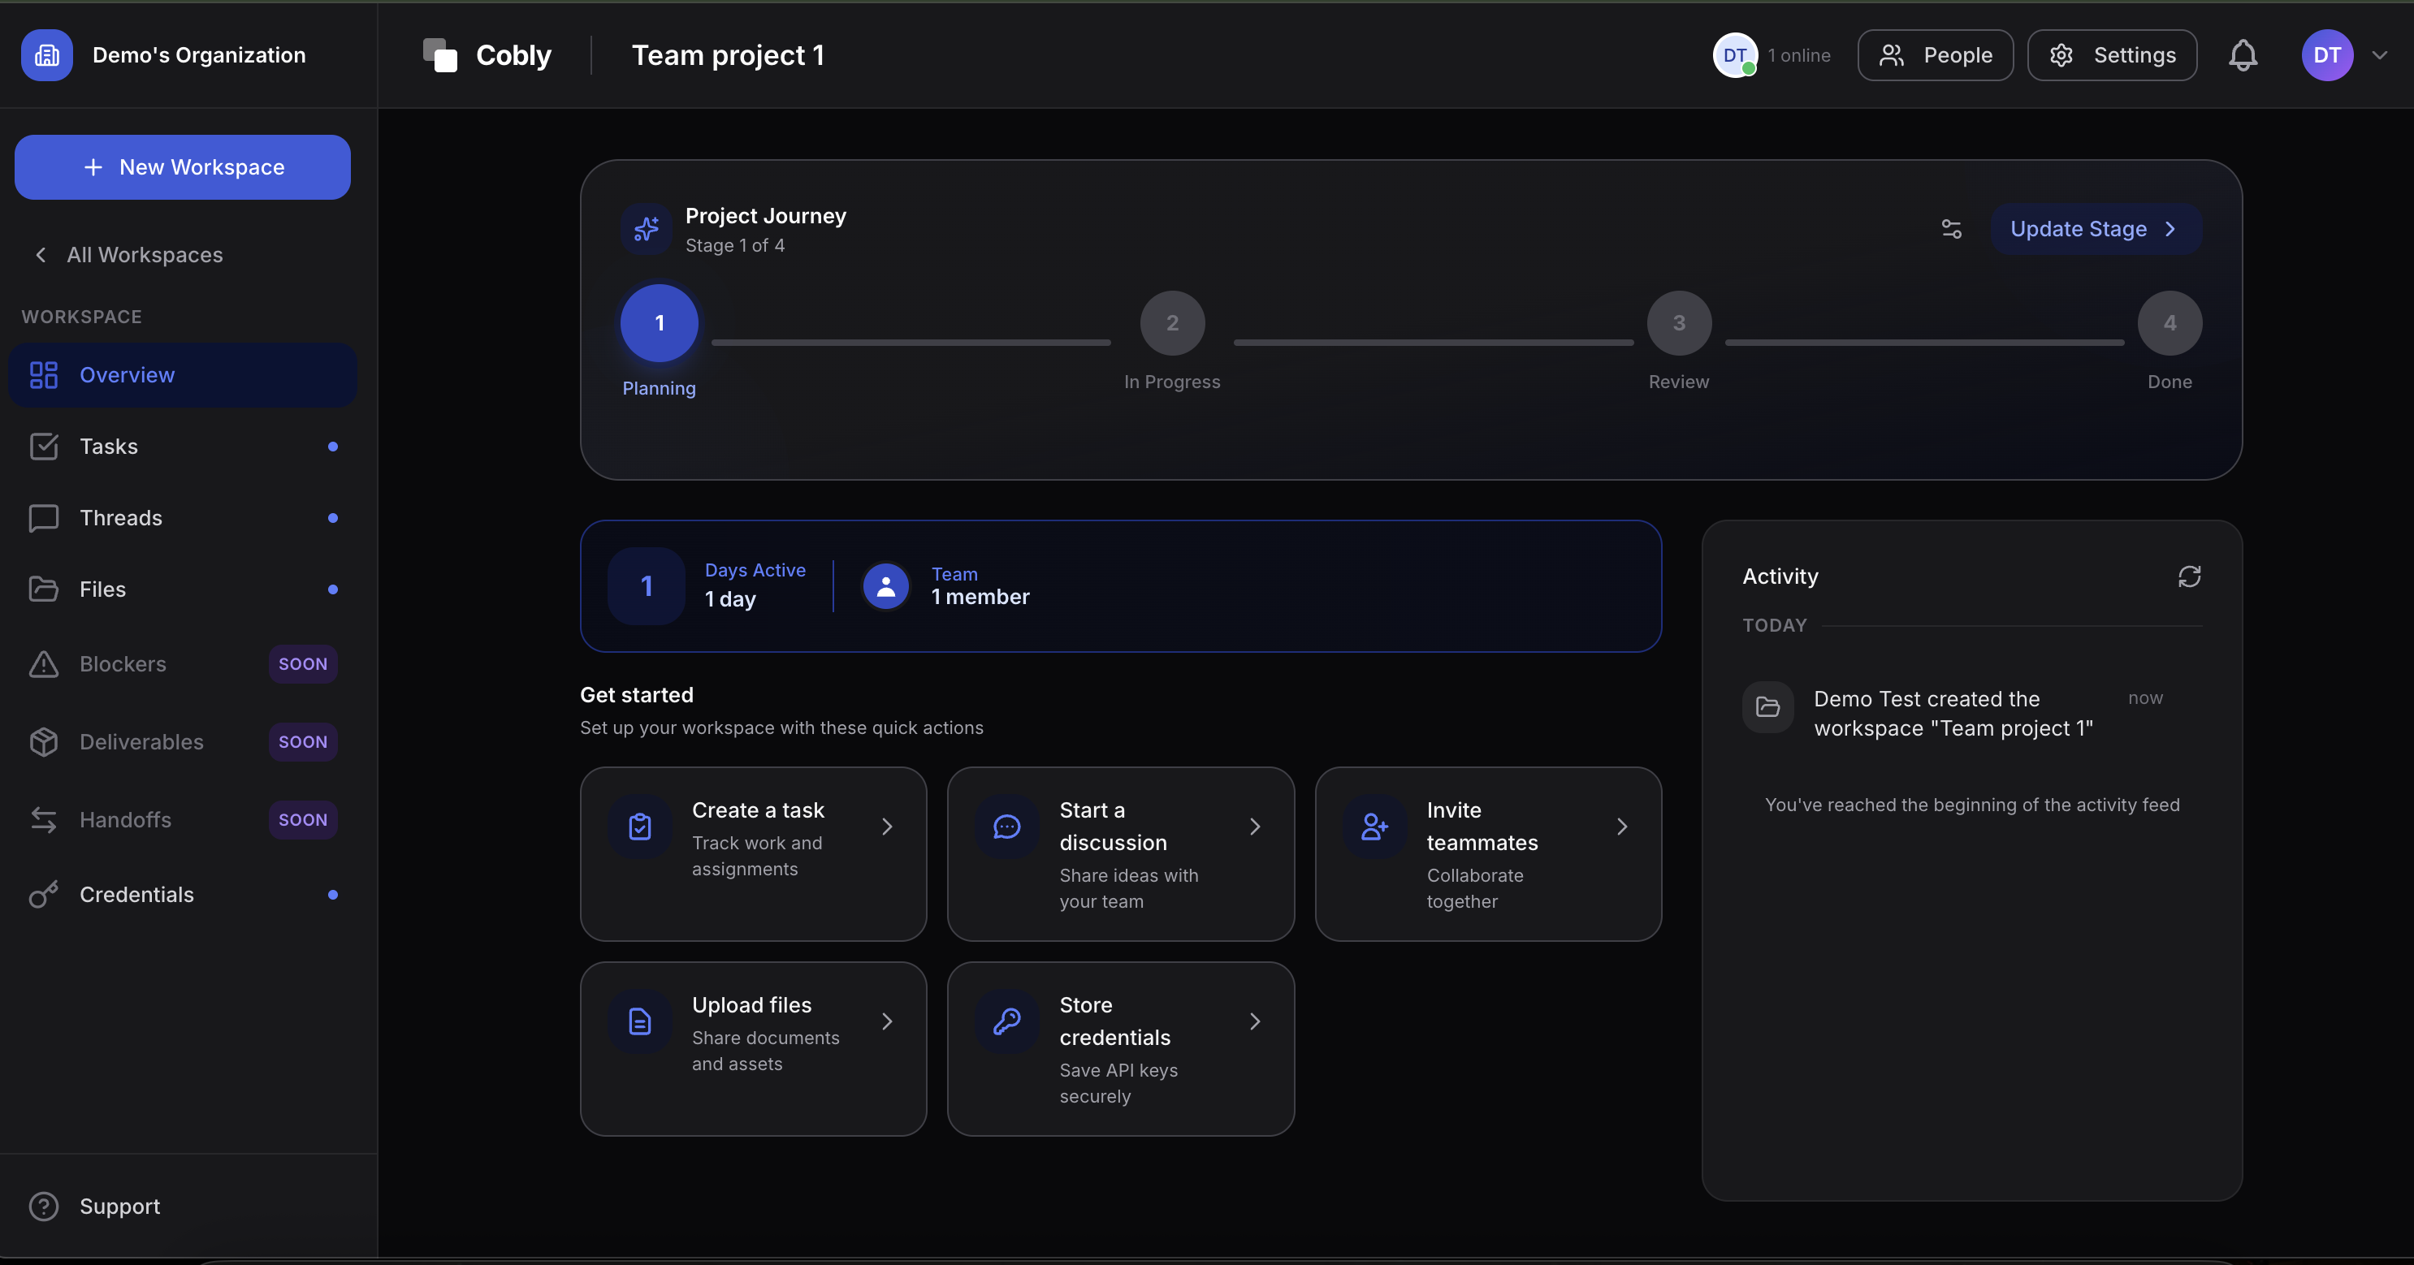
Task: Click the Create a task clipboard icon
Action: (x=640, y=827)
